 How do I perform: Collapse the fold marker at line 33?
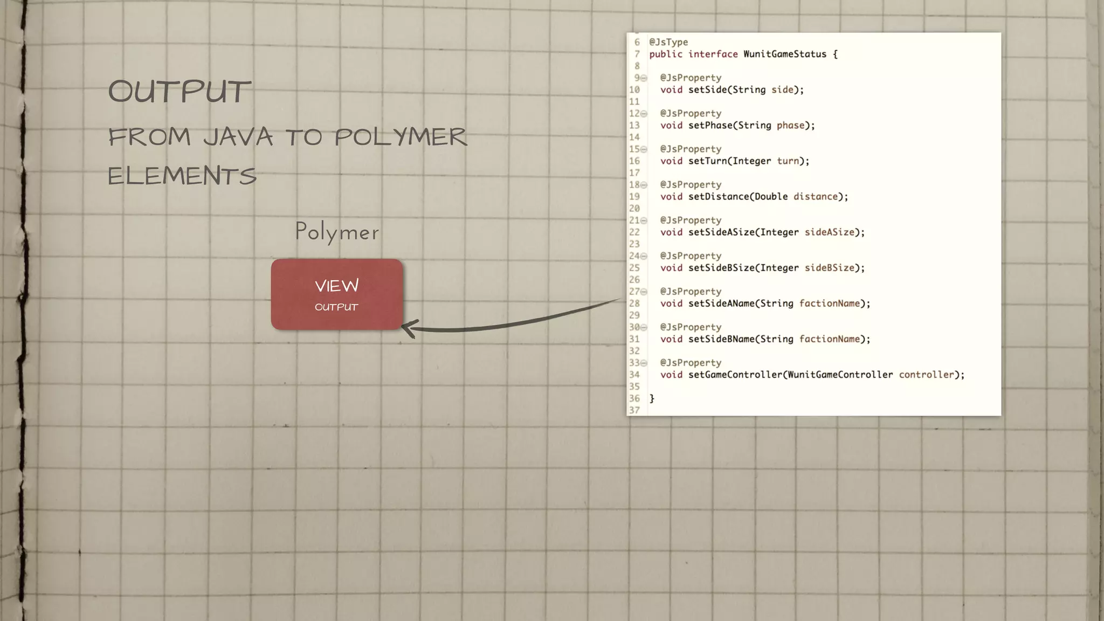click(x=644, y=363)
